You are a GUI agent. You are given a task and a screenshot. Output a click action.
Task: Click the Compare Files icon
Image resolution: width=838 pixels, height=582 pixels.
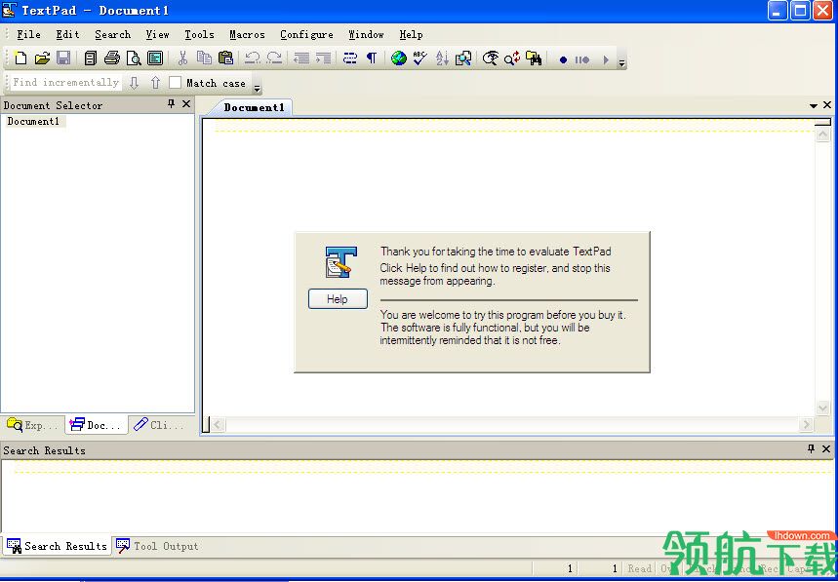click(463, 58)
